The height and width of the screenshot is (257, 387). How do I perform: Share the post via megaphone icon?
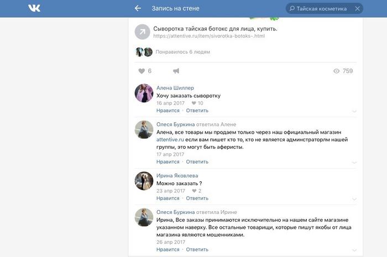tap(176, 71)
